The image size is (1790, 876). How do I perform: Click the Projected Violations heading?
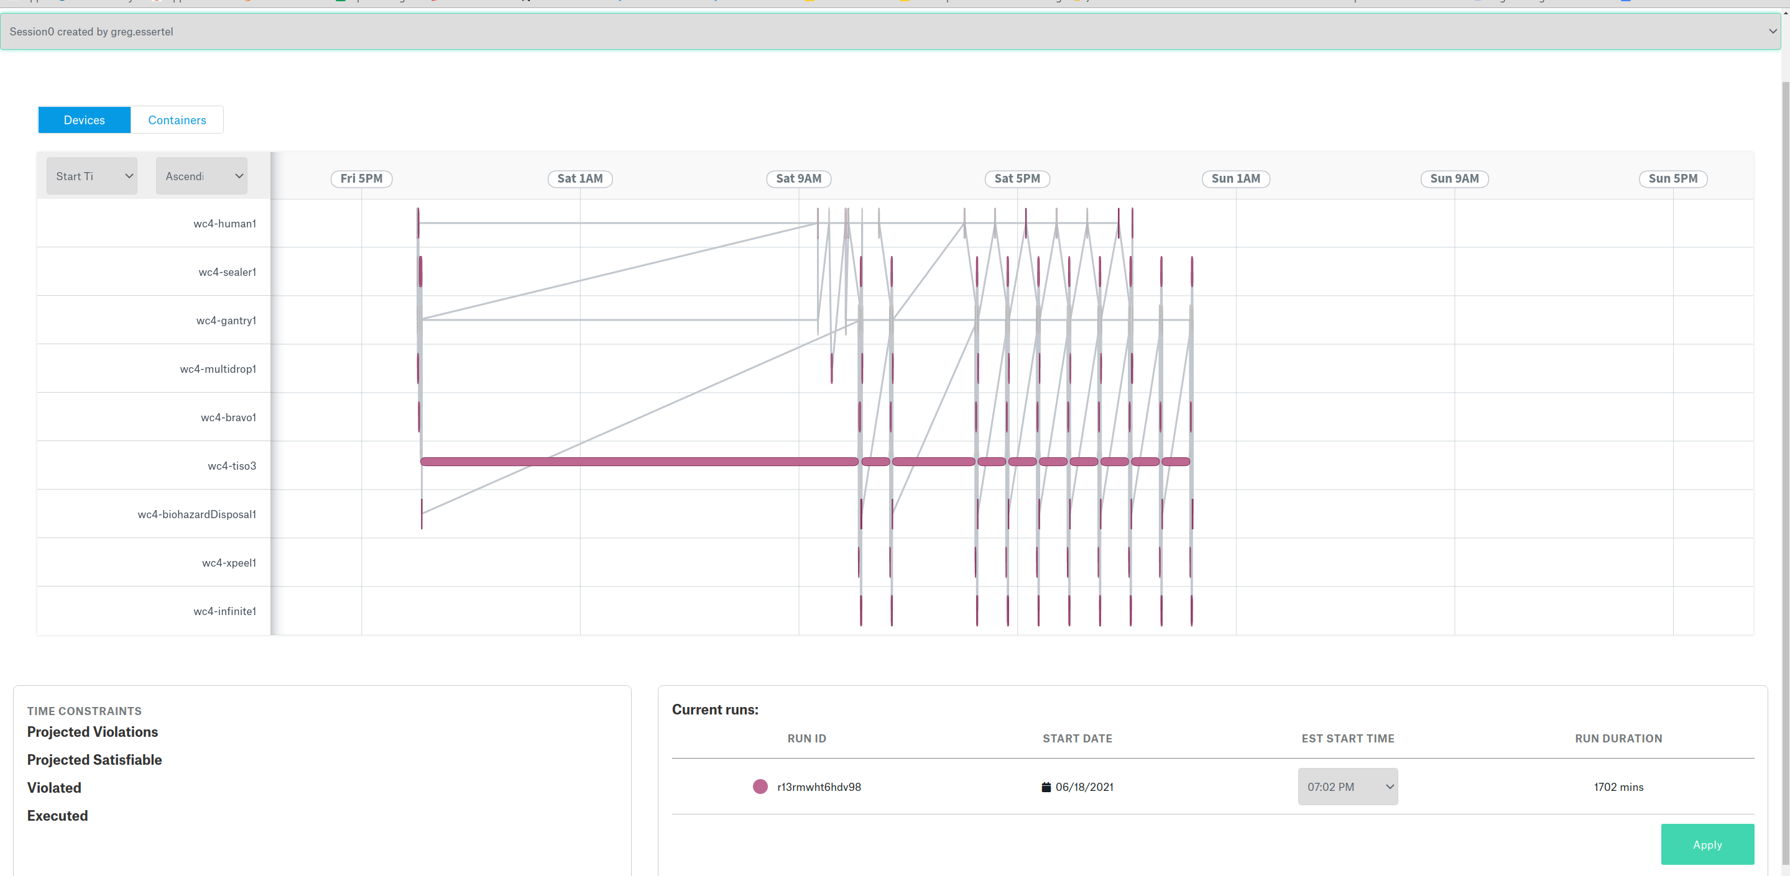93,732
